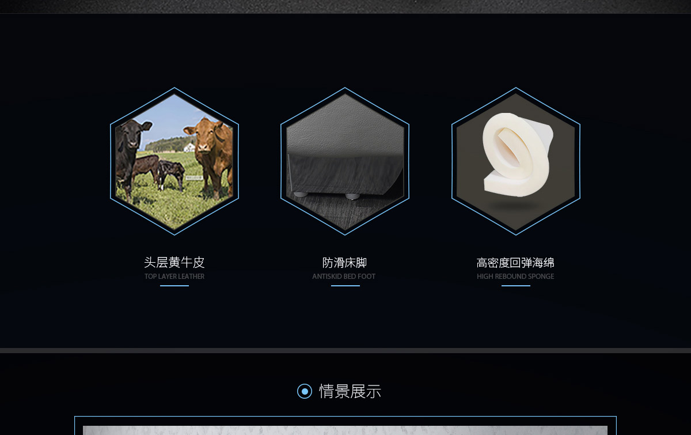Click the 情景展示 section title
The image size is (691, 435).
(x=350, y=391)
